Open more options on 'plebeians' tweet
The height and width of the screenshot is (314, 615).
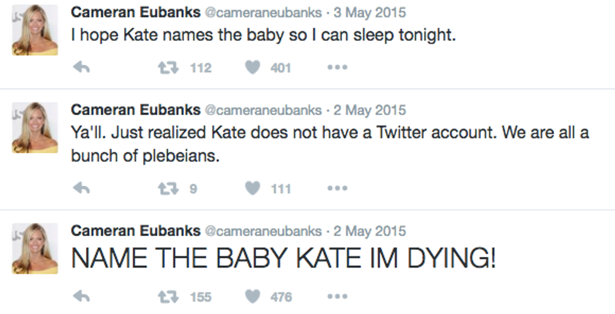pos(337,188)
